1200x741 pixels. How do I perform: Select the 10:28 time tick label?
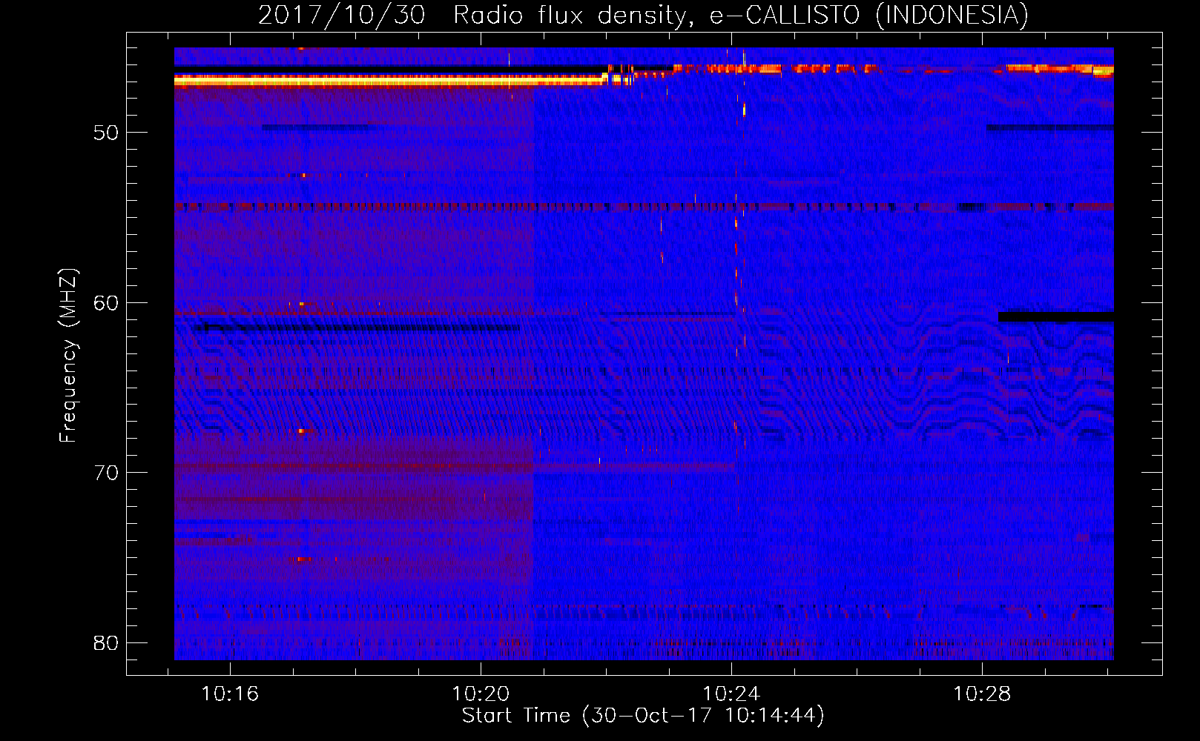[x=981, y=694]
